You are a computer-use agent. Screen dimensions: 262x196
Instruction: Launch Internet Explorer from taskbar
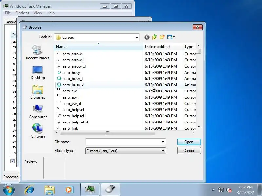coord(29,190)
